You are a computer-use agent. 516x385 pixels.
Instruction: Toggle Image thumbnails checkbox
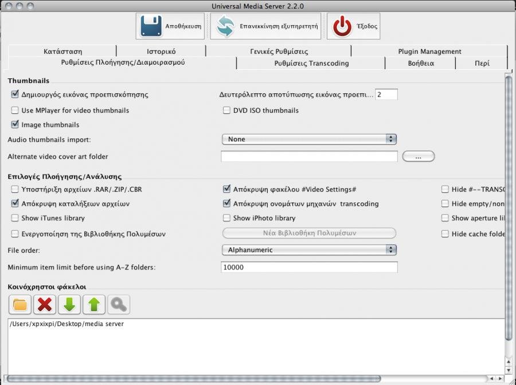[x=15, y=124]
